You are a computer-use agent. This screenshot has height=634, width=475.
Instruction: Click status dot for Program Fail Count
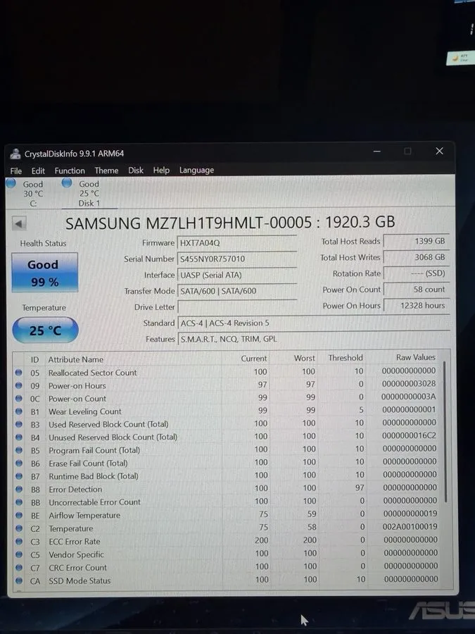[18, 450]
